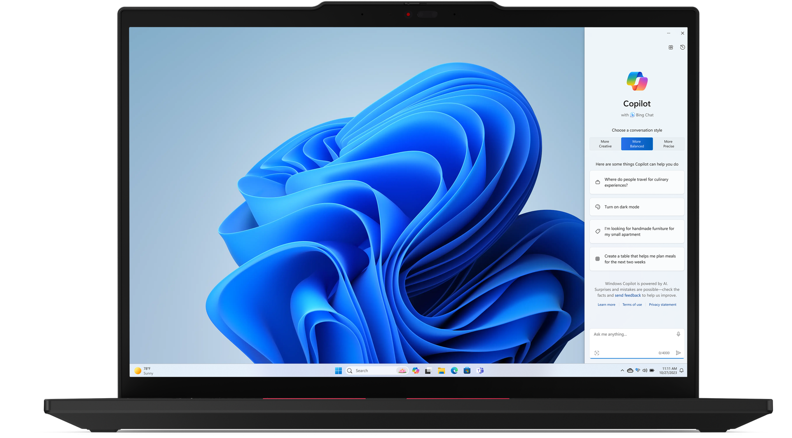Open notifications bell icon
Viewport: 792px width, 438px height.
(682, 371)
